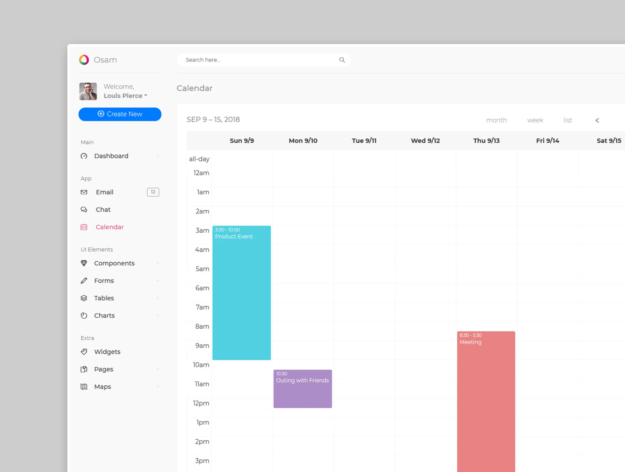Click the Components diamond icon
Image resolution: width=625 pixels, height=472 pixels.
click(84, 263)
